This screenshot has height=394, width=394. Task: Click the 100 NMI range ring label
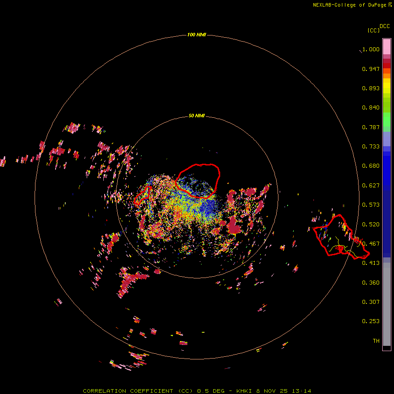(197, 35)
